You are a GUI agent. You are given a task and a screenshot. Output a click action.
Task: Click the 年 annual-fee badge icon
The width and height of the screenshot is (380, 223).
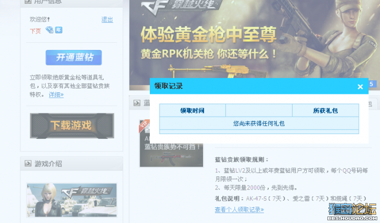(59, 30)
